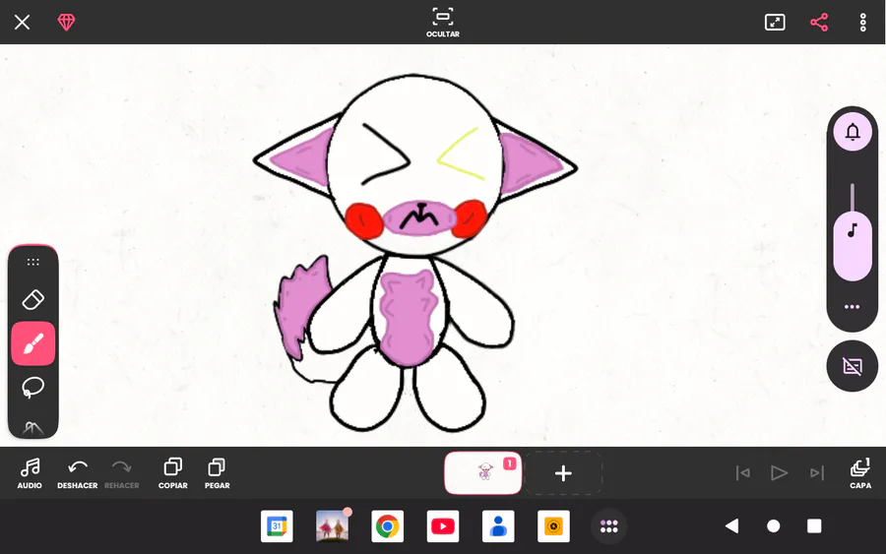Click PEGAR to paste frame
Screen dimensions: 886x554
pos(217,473)
